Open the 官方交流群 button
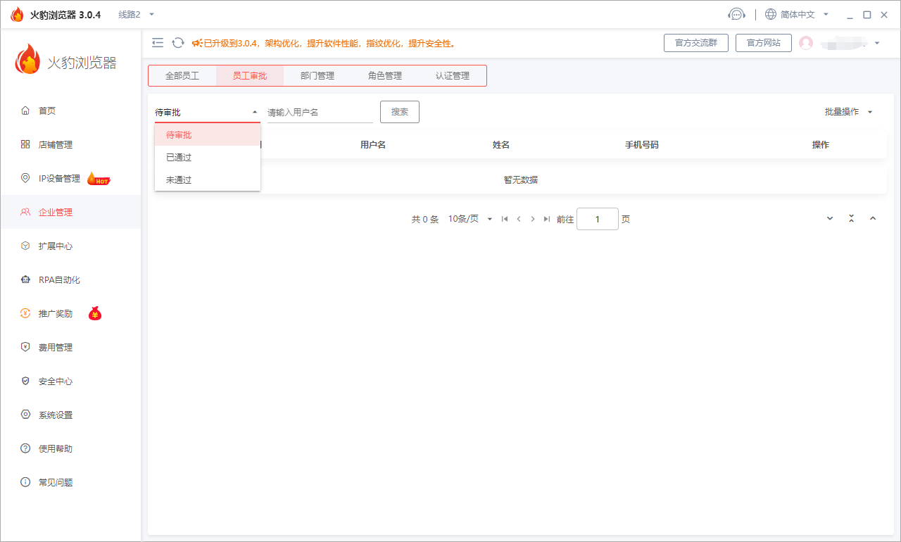 (695, 43)
